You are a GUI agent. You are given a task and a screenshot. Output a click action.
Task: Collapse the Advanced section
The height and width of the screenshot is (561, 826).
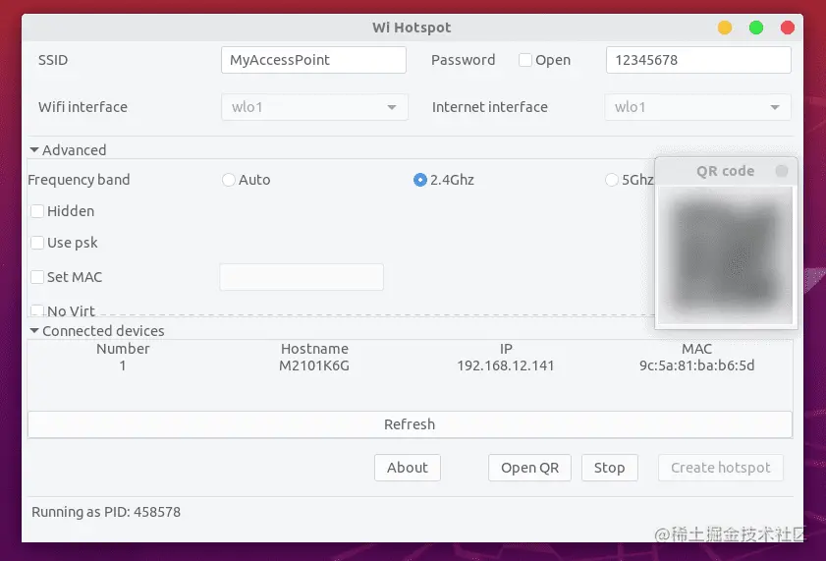pyautogui.click(x=68, y=150)
